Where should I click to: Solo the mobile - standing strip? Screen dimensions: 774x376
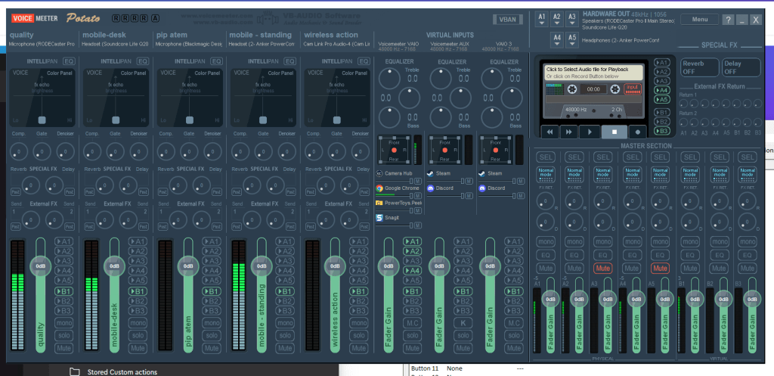(285, 335)
